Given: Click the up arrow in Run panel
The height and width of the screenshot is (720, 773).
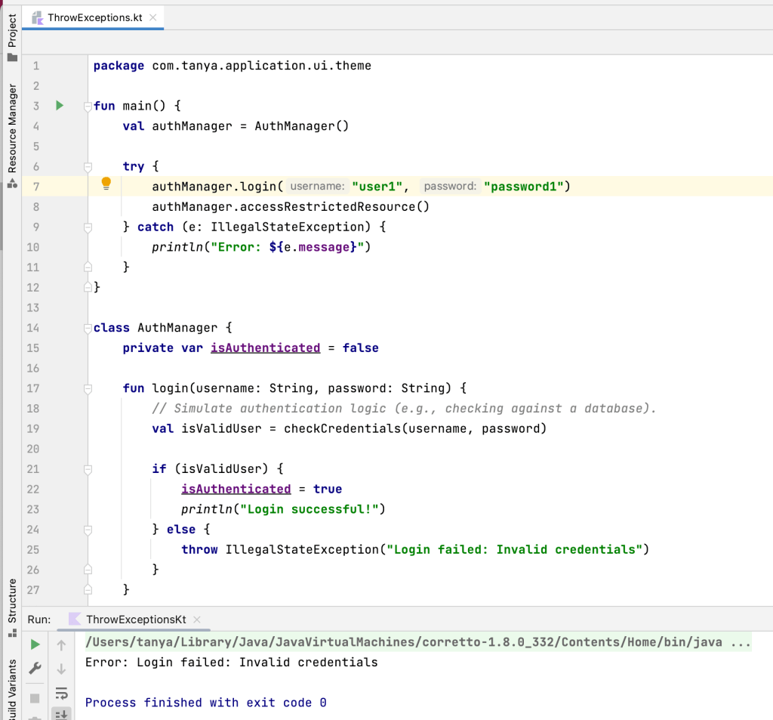Looking at the screenshot, I should (x=62, y=644).
